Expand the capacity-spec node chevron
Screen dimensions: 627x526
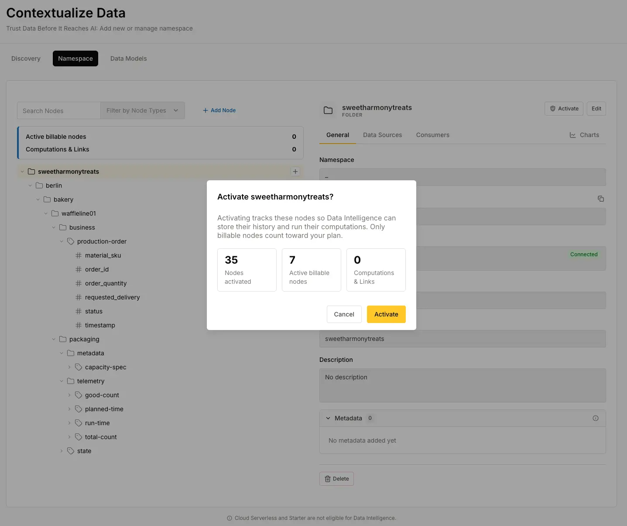[x=69, y=367]
